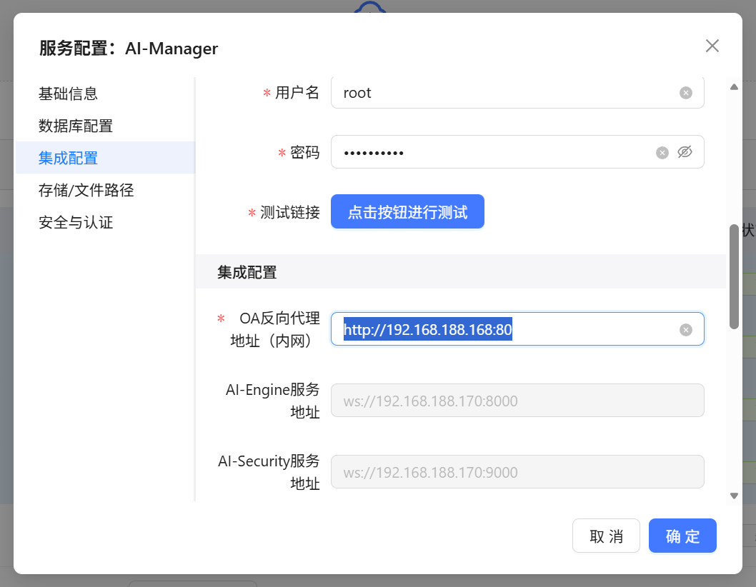
Task: Open the 基础信息 section
Action: point(69,94)
